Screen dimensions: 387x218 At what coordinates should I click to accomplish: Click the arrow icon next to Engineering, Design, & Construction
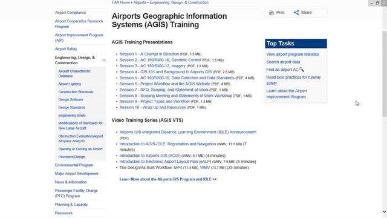point(103,60)
